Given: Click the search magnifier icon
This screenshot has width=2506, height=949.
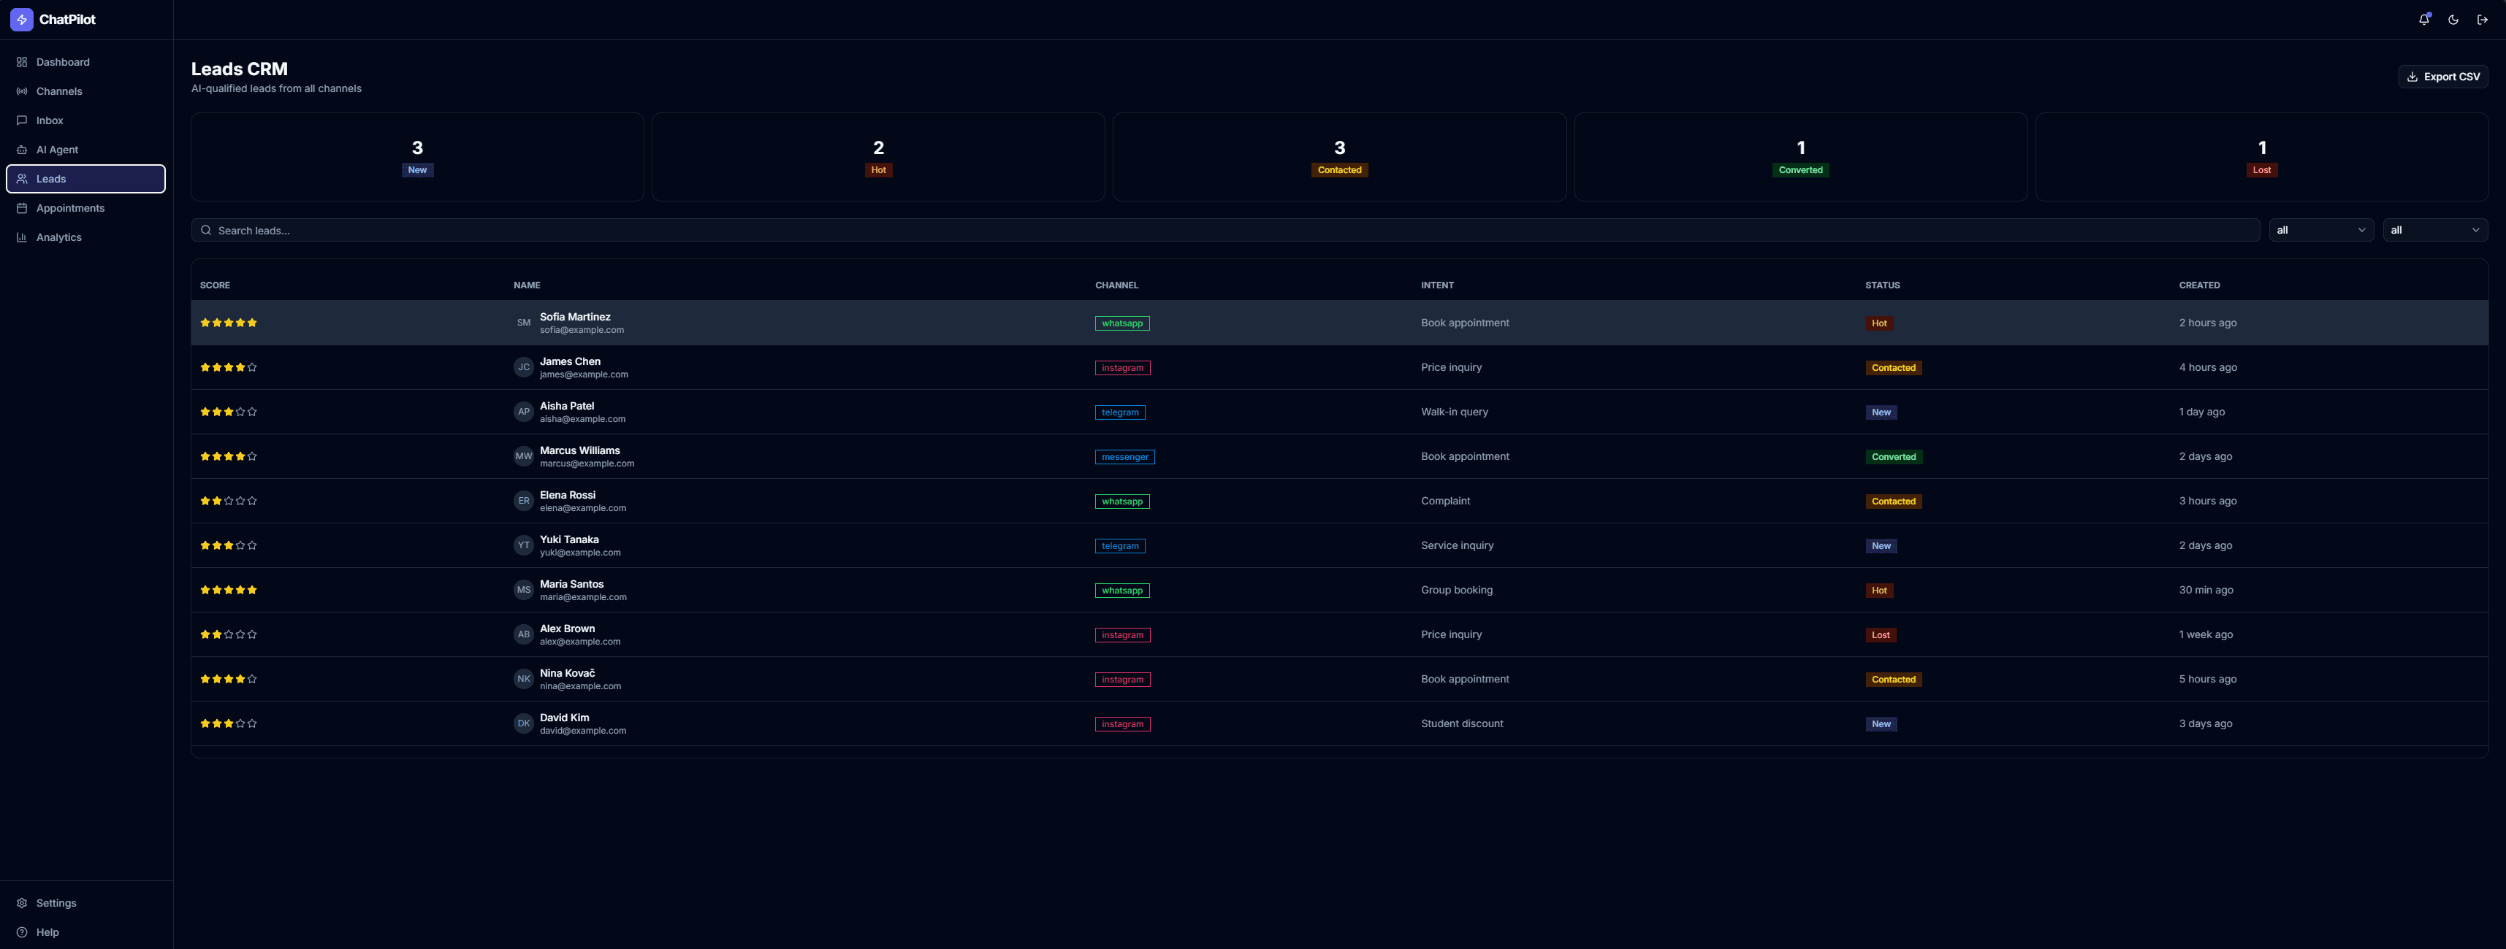Looking at the screenshot, I should coord(205,231).
